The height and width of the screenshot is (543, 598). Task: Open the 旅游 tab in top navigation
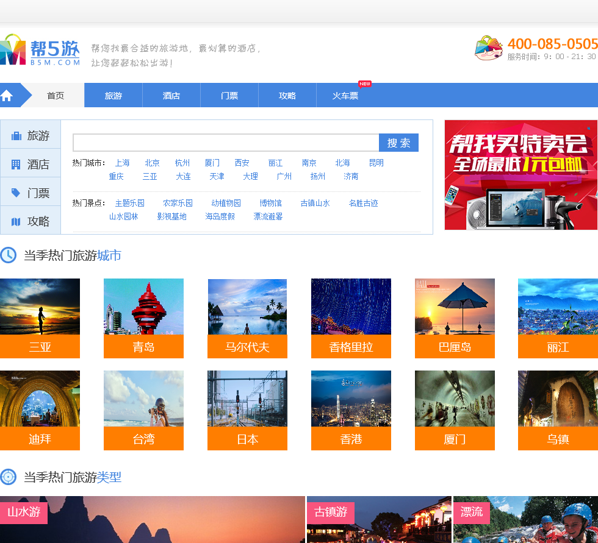coord(113,96)
